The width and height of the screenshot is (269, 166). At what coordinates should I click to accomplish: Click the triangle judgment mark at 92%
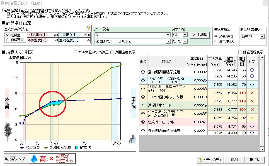click(252, 118)
